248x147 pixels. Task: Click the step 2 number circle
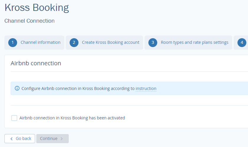pos(74,43)
